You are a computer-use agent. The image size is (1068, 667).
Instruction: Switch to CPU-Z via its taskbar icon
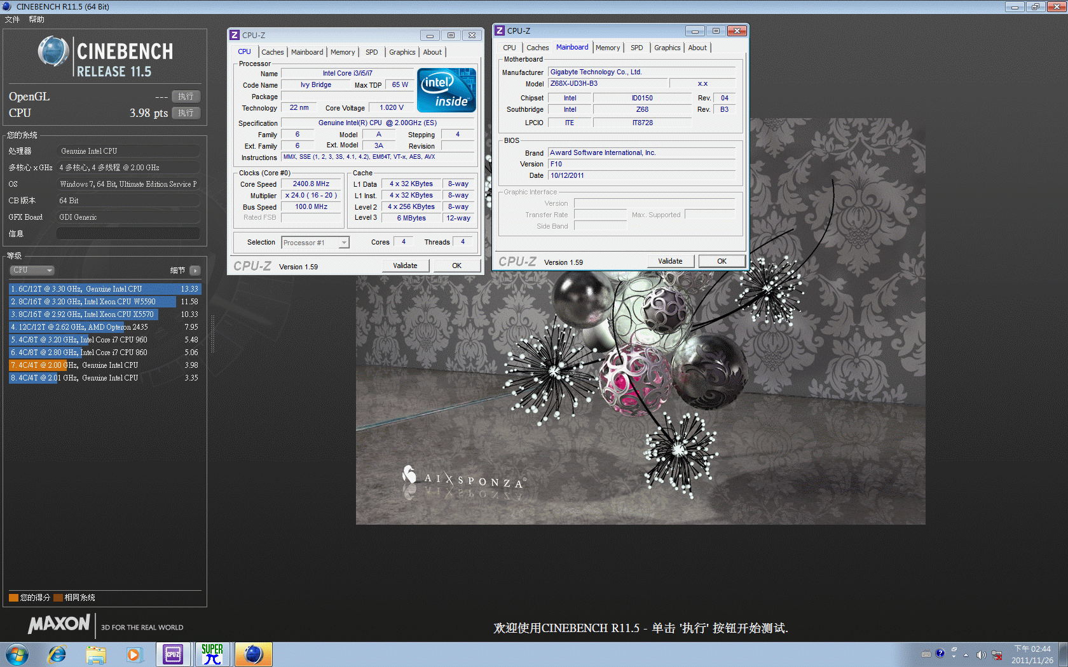coord(173,654)
